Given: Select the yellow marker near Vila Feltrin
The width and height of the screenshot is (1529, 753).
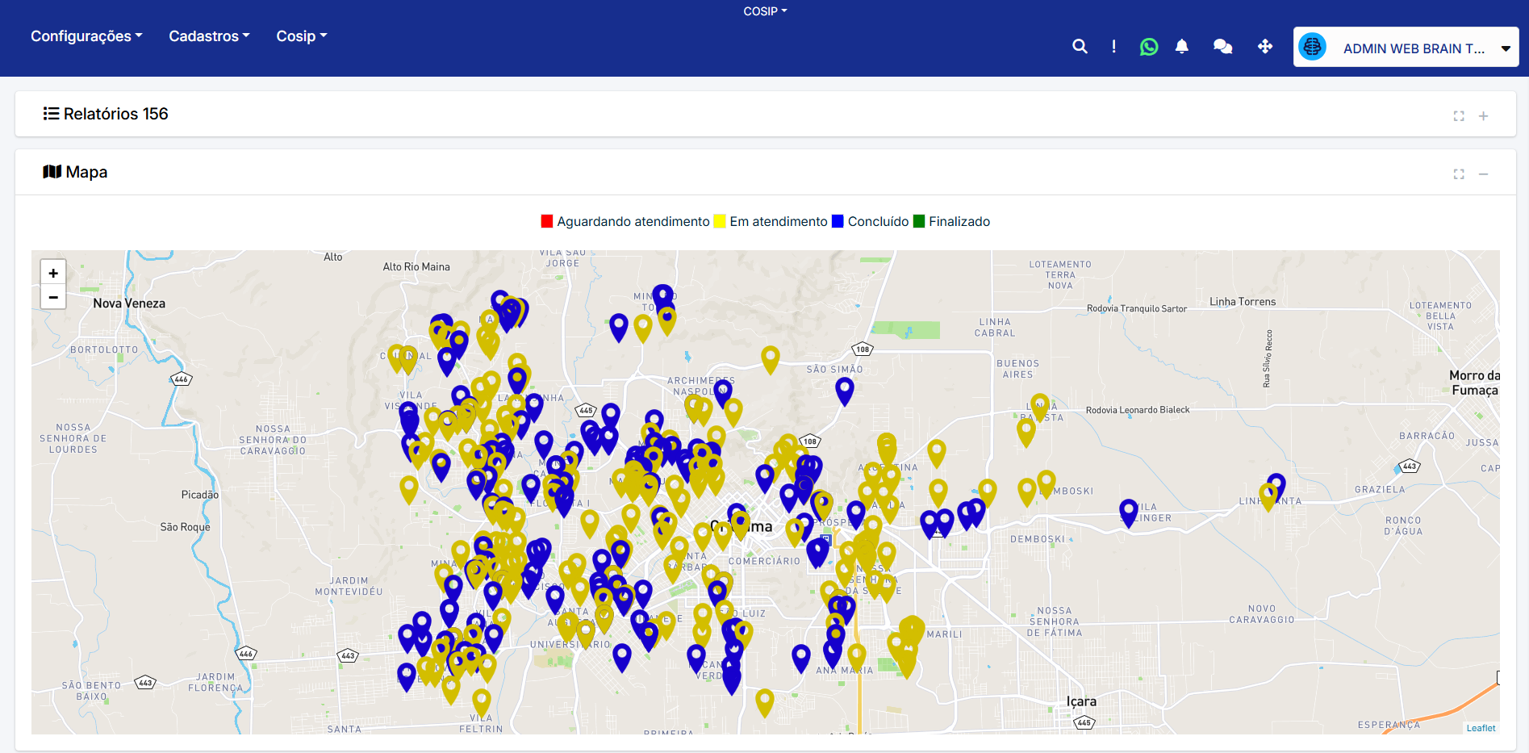Looking at the screenshot, I should point(481,703).
